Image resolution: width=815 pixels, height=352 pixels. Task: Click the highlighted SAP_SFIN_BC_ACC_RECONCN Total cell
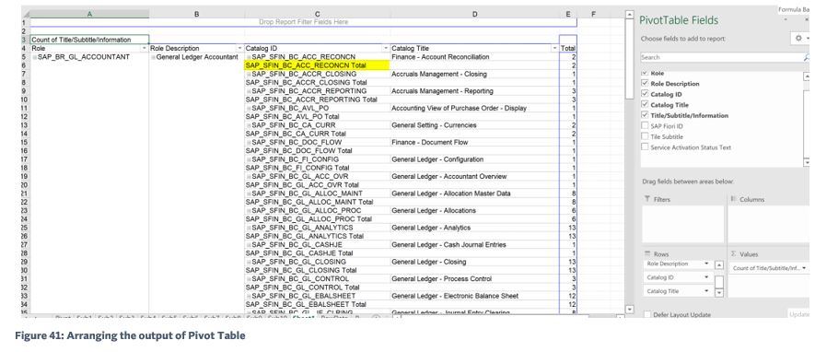(317, 65)
